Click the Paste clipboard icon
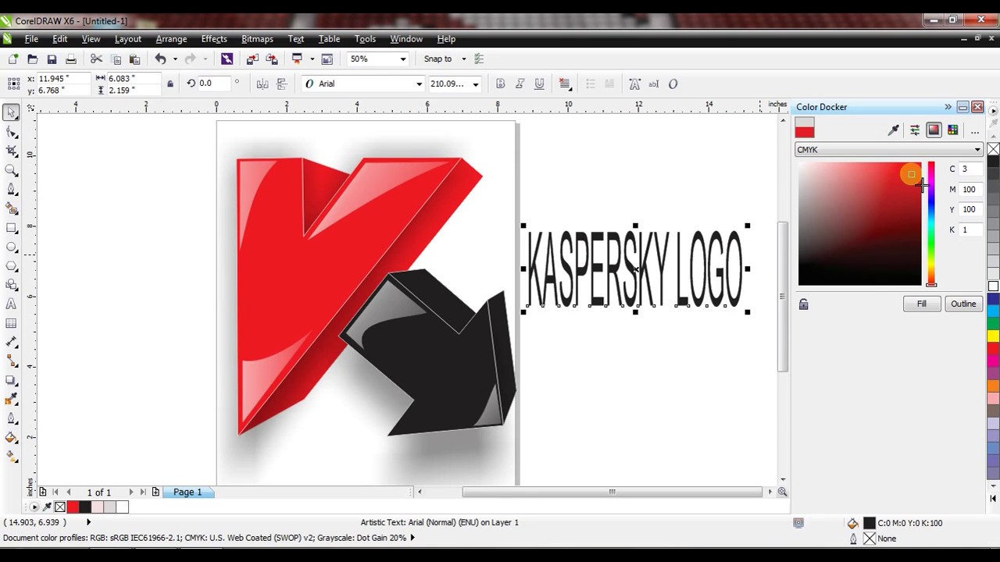This screenshot has height=562, width=1000. pyautogui.click(x=134, y=59)
